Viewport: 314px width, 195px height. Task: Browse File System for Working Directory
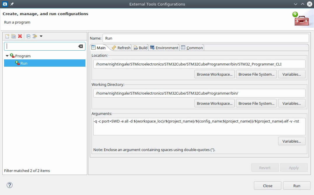[x=256, y=103]
